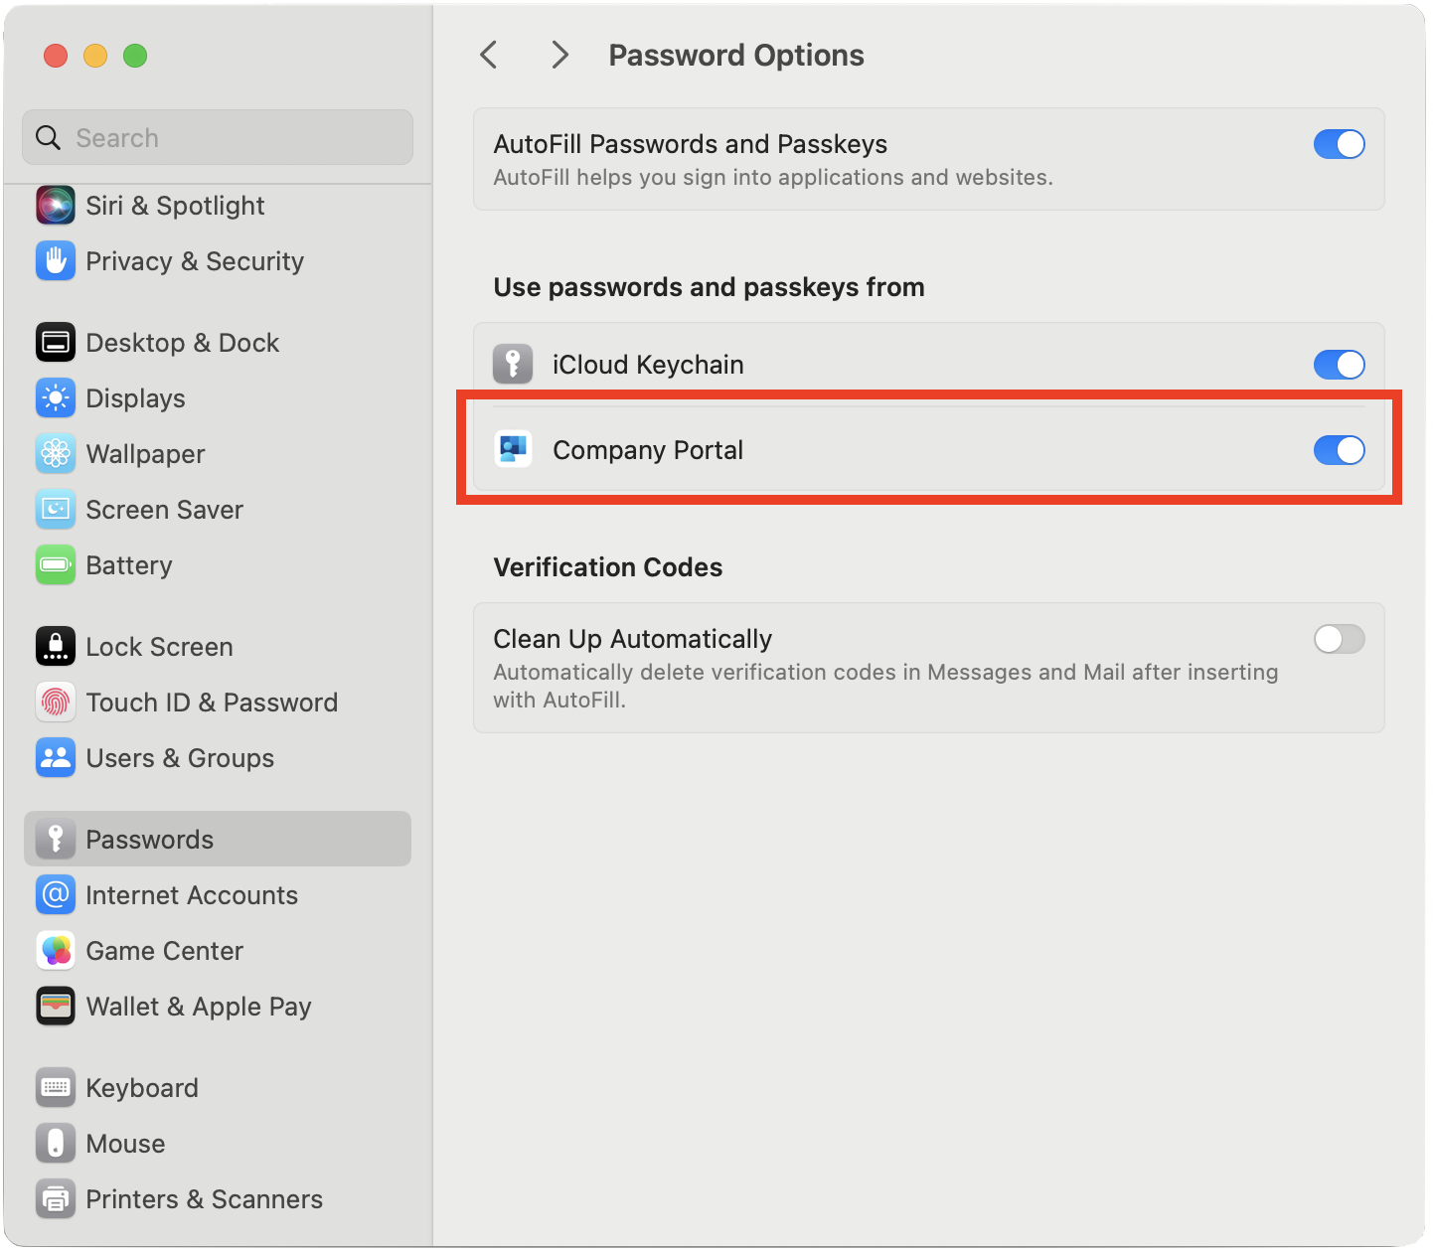Select the Desktop & Dock icon
The height and width of the screenshot is (1252, 1433).
click(56, 343)
